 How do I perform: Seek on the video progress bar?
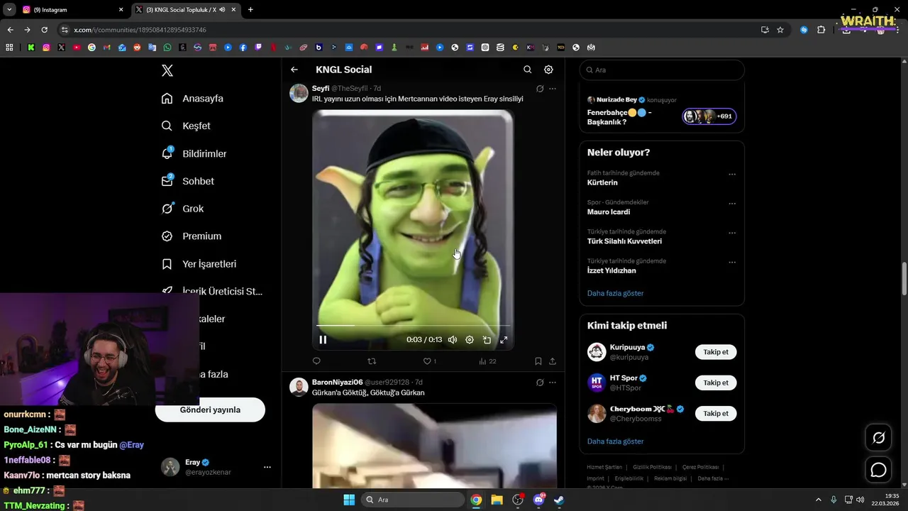click(413, 326)
